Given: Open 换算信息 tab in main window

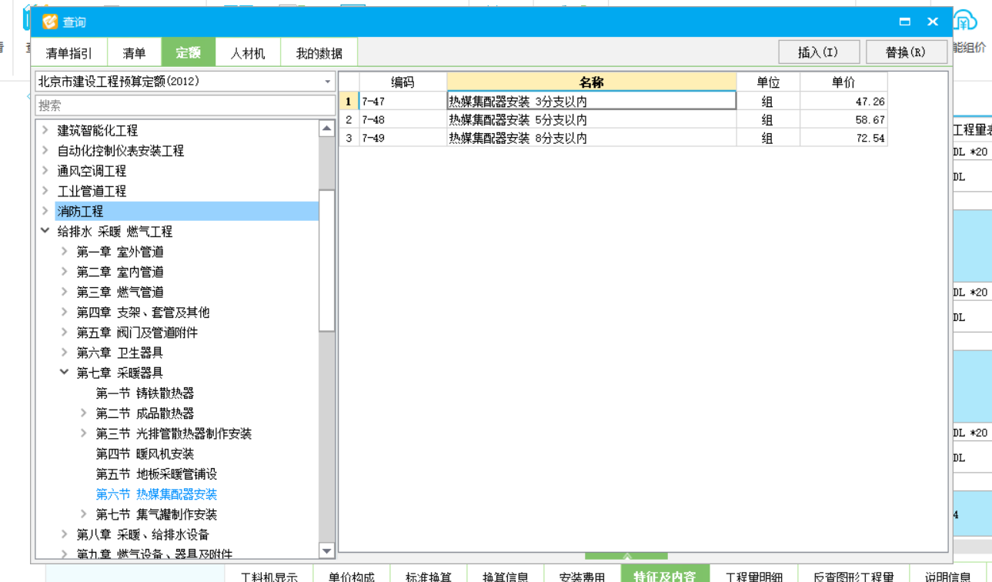Looking at the screenshot, I should (x=506, y=574).
